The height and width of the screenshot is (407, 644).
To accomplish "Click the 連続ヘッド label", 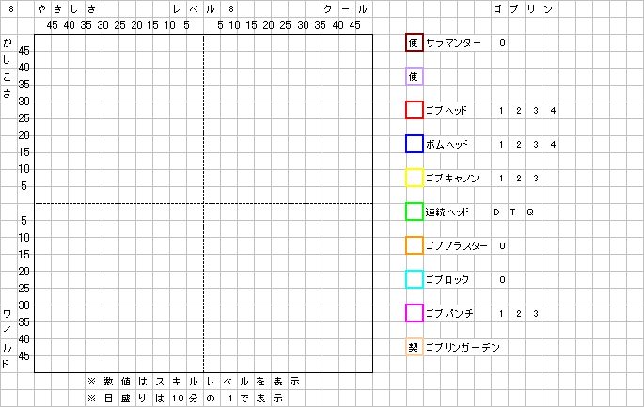I will click(448, 211).
